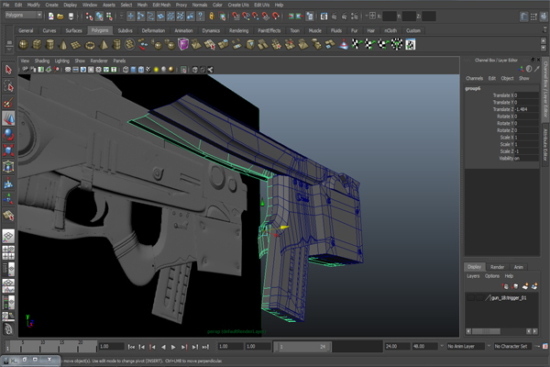This screenshot has width=550, height=367.
Task: Activate the Move tool in toolbox
Action: point(8,118)
